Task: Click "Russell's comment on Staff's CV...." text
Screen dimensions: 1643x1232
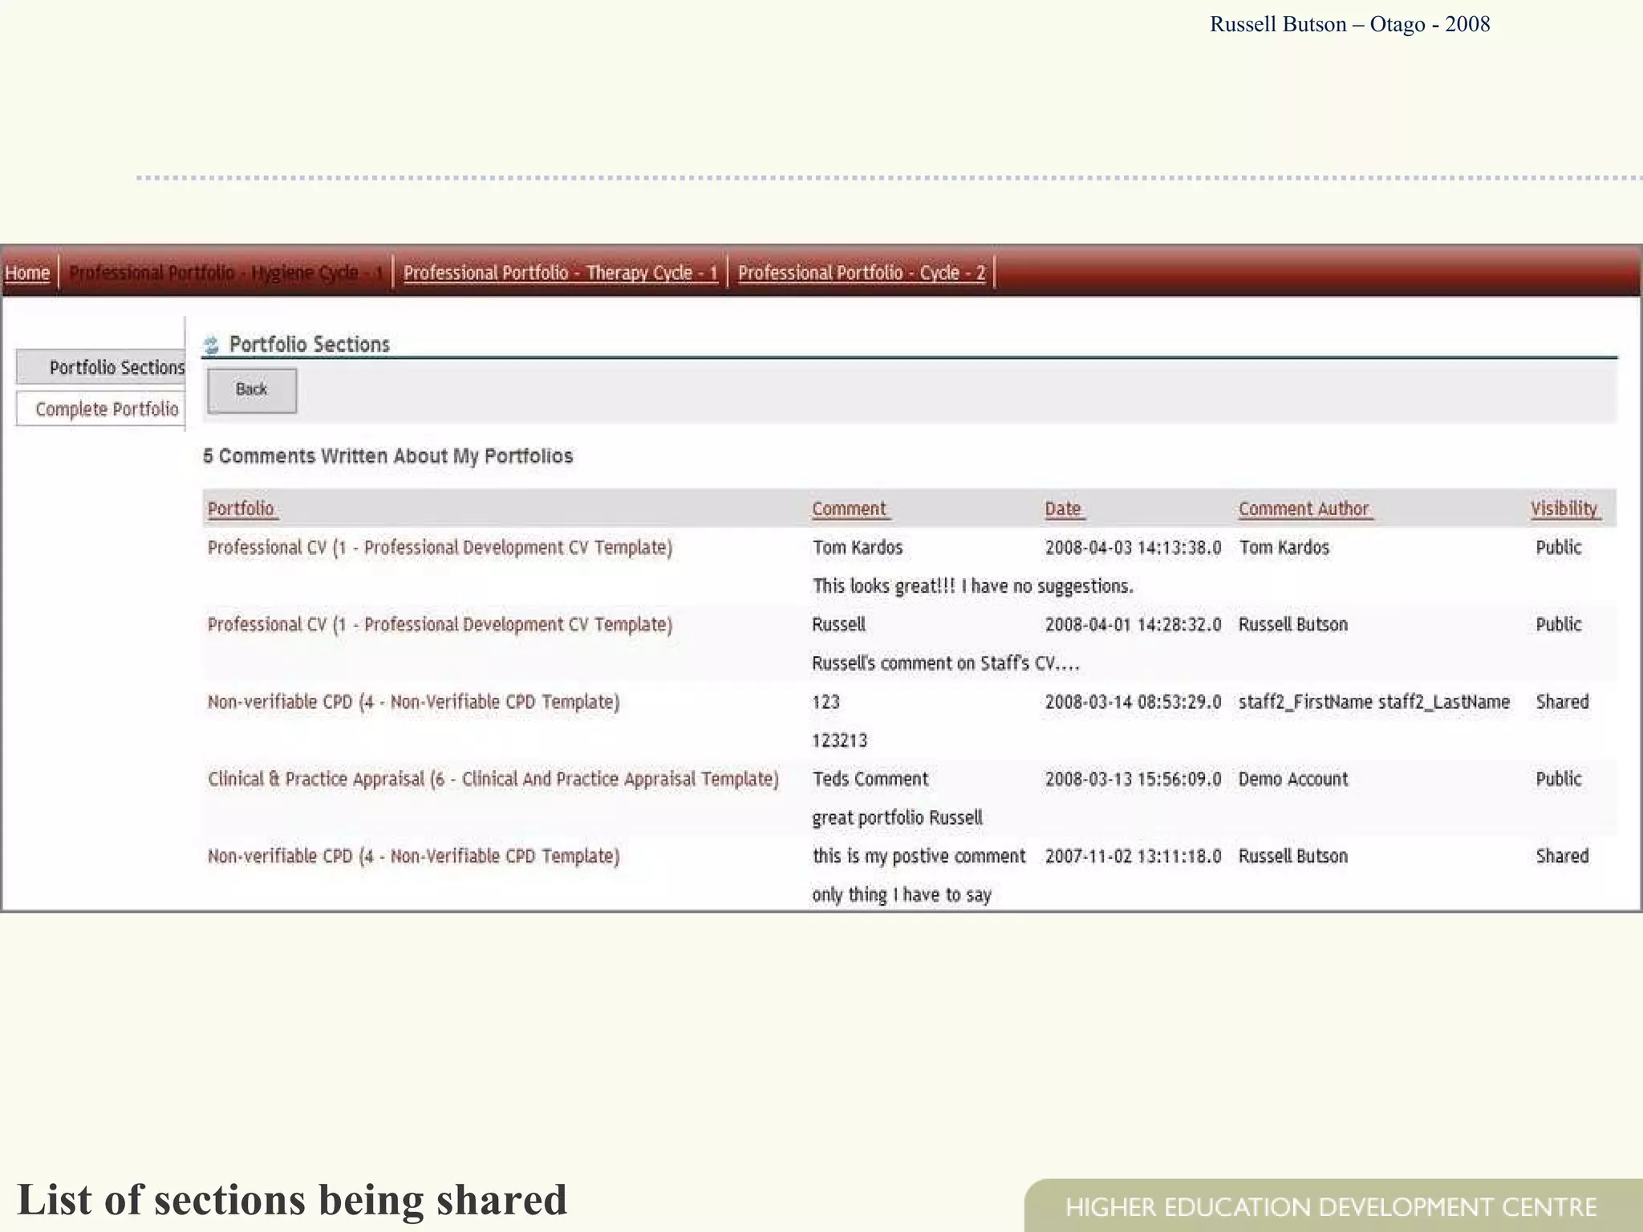Action: coord(946,663)
